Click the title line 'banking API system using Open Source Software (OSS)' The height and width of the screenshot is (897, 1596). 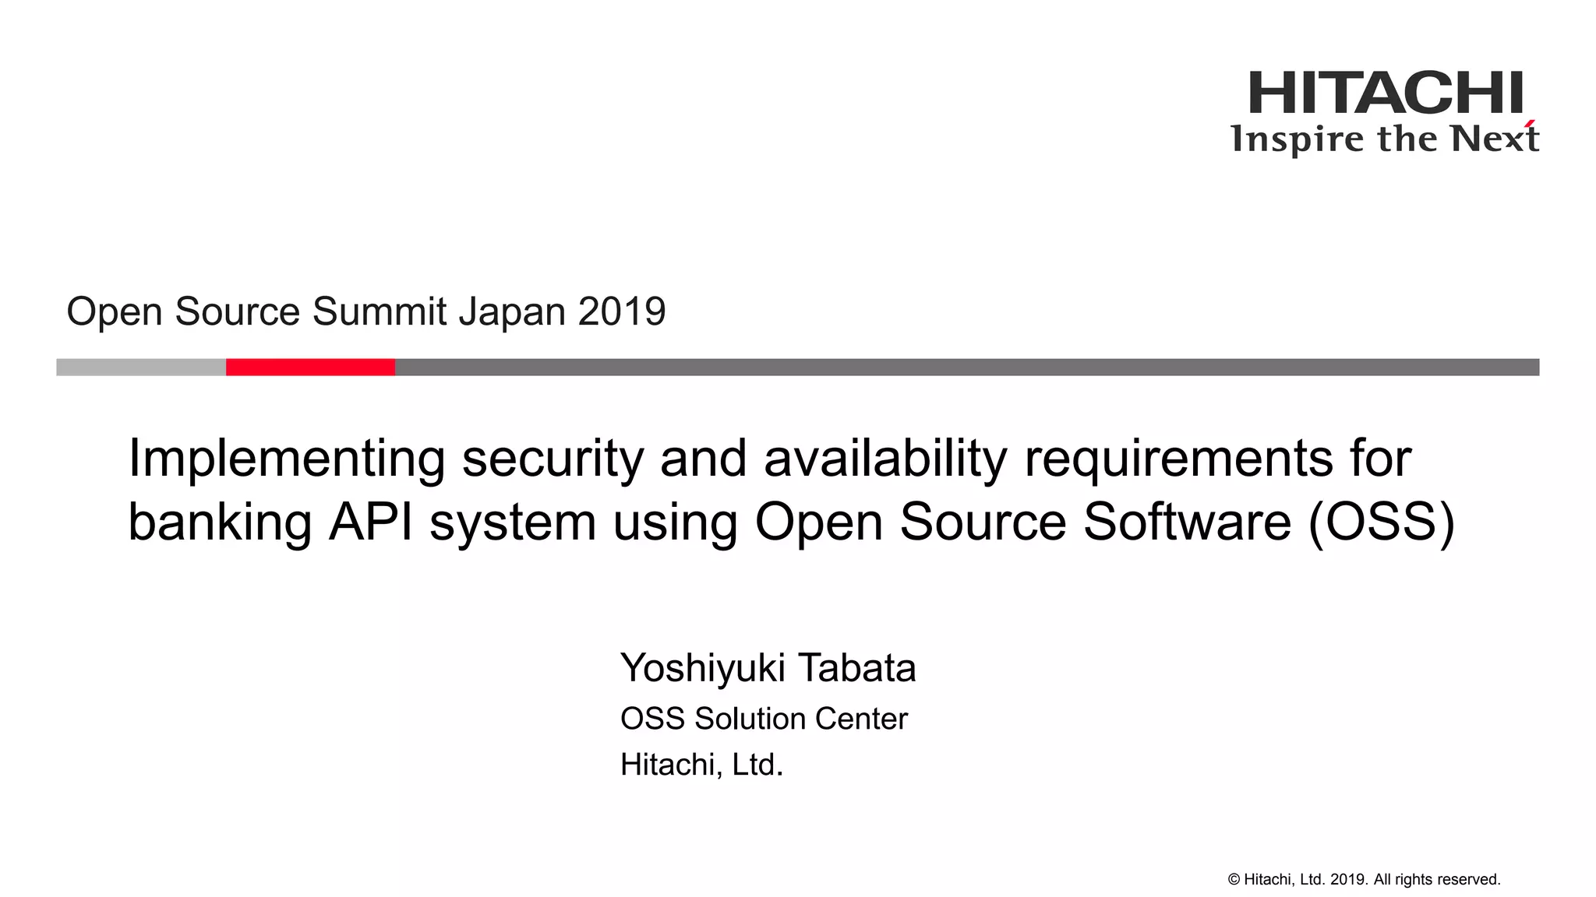[x=791, y=522]
